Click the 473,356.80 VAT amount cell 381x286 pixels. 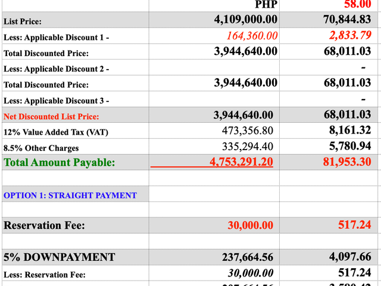coord(214,130)
